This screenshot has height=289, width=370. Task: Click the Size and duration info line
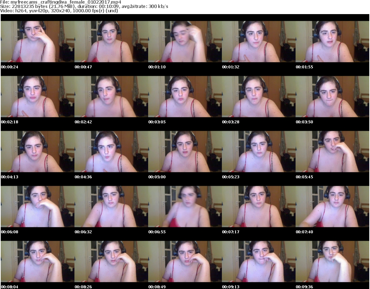coord(84,7)
